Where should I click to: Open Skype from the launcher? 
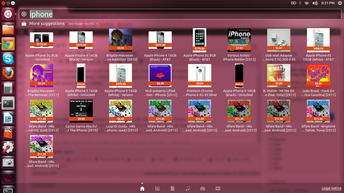pos(8,59)
